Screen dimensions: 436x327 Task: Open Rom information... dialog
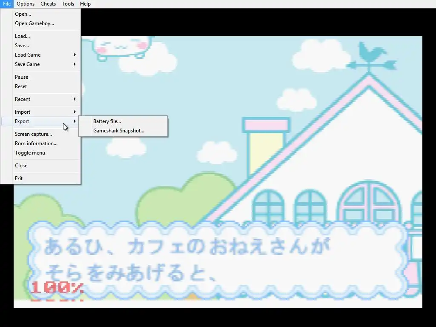pos(40,143)
